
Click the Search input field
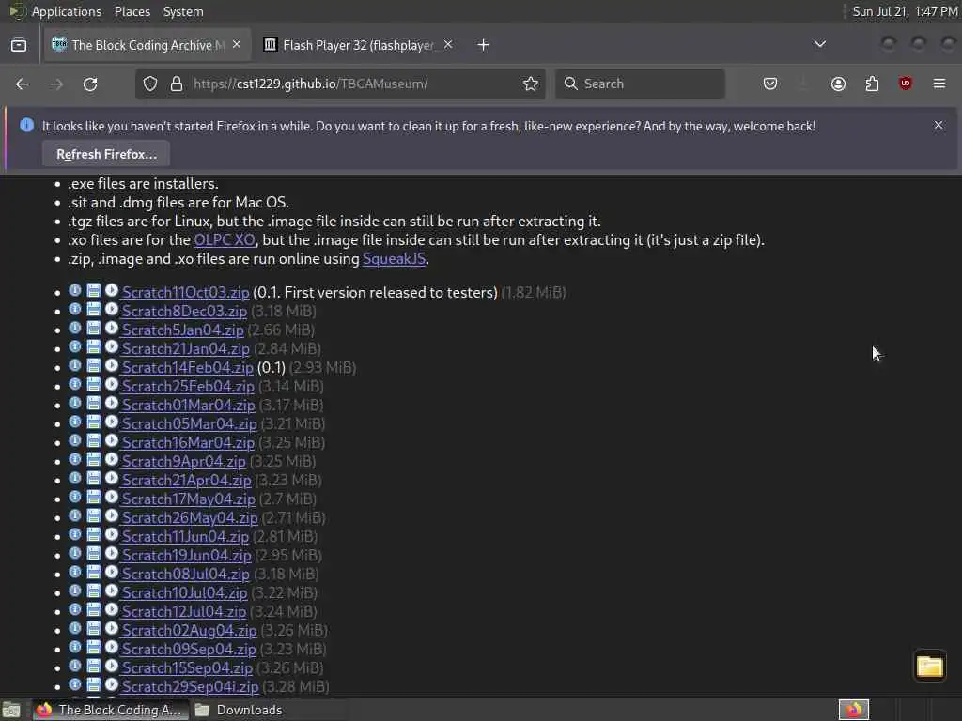point(640,84)
